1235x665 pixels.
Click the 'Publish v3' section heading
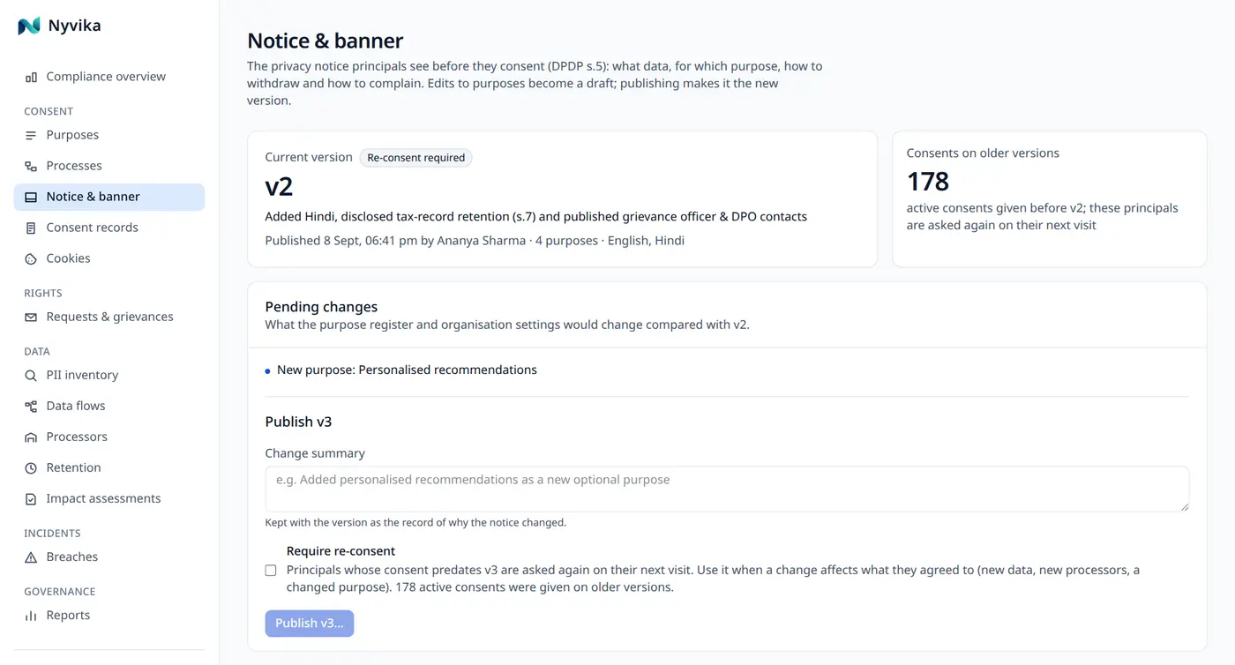(298, 422)
